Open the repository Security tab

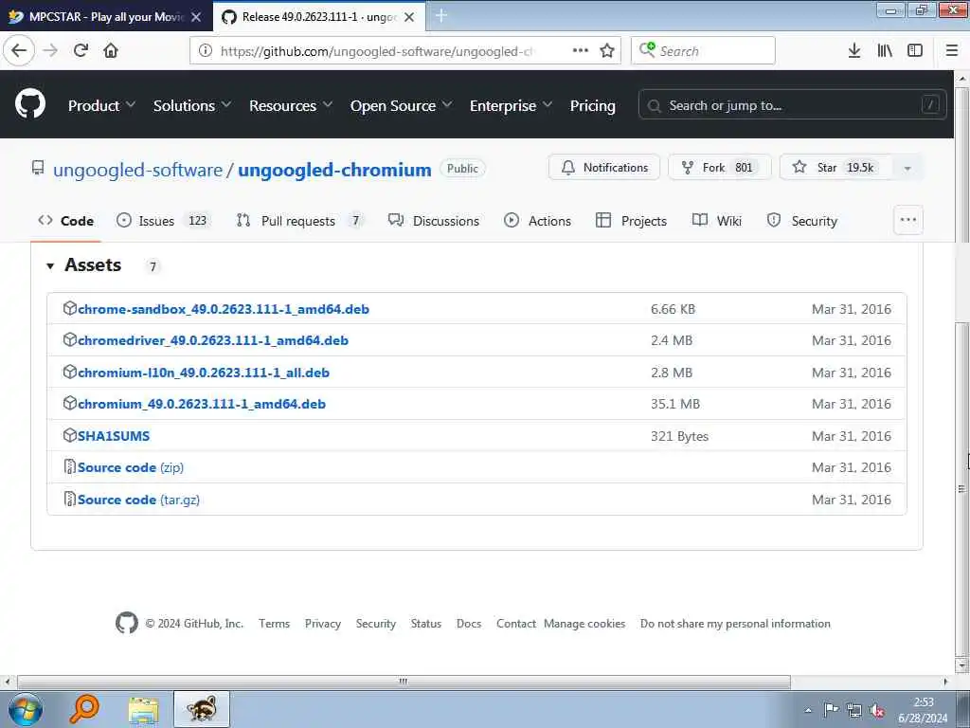point(801,220)
